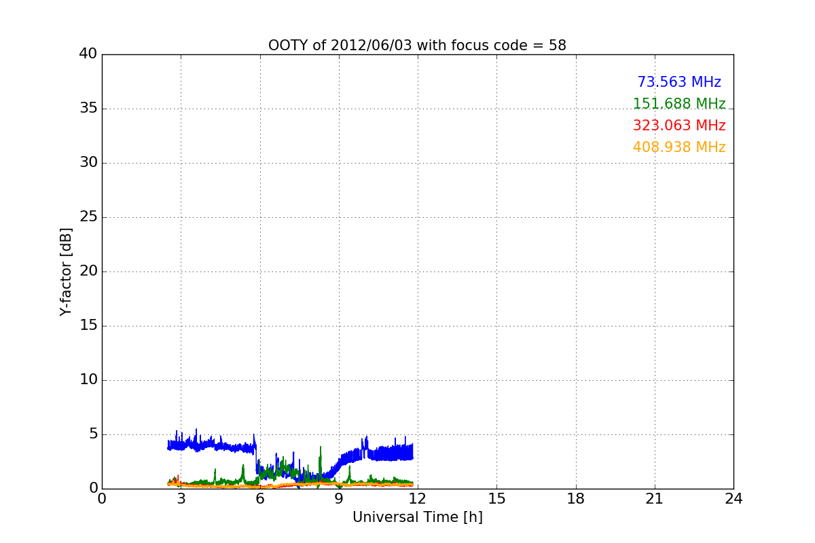The width and height of the screenshot is (815, 543).
Task: Click the x-axis tick label 12
Action: click(418, 499)
